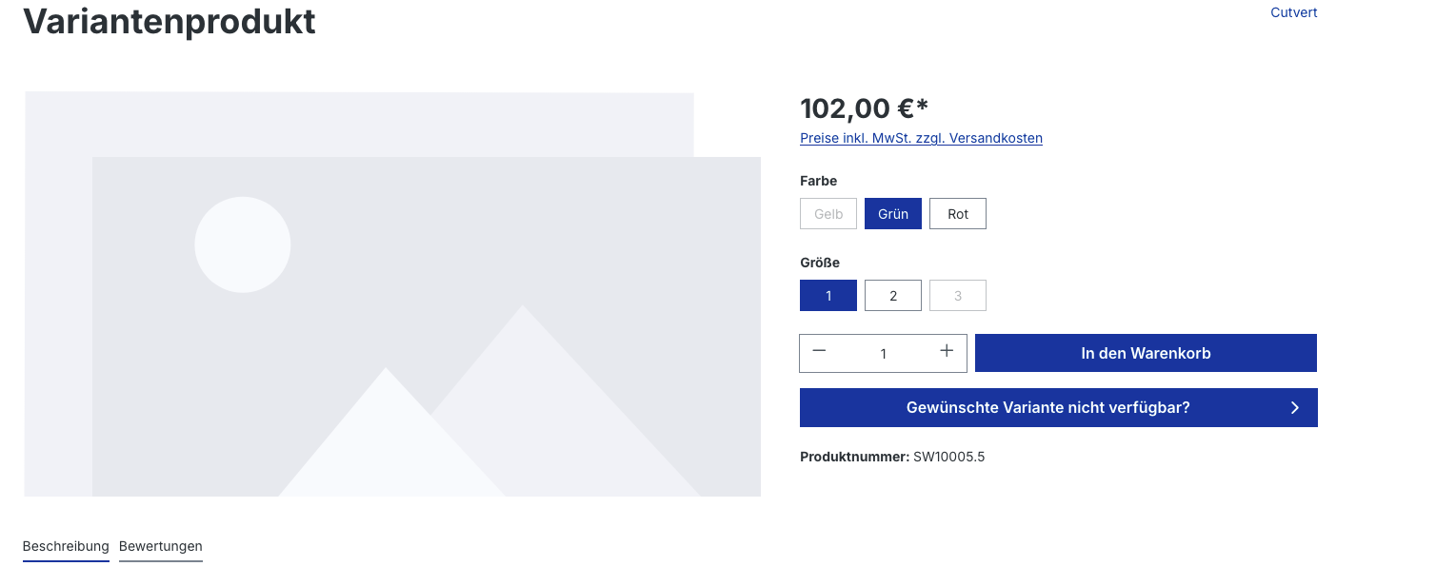Focus the quantity input field
The height and width of the screenshot is (586, 1456).
(x=883, y=354)
